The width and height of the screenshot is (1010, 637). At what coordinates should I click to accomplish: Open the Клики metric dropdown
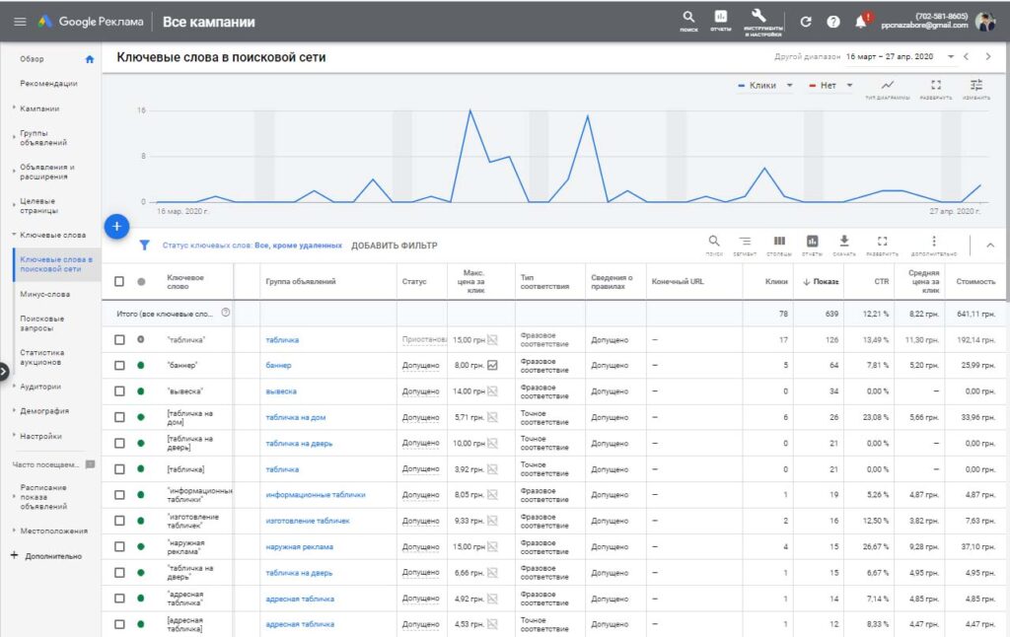767,86
